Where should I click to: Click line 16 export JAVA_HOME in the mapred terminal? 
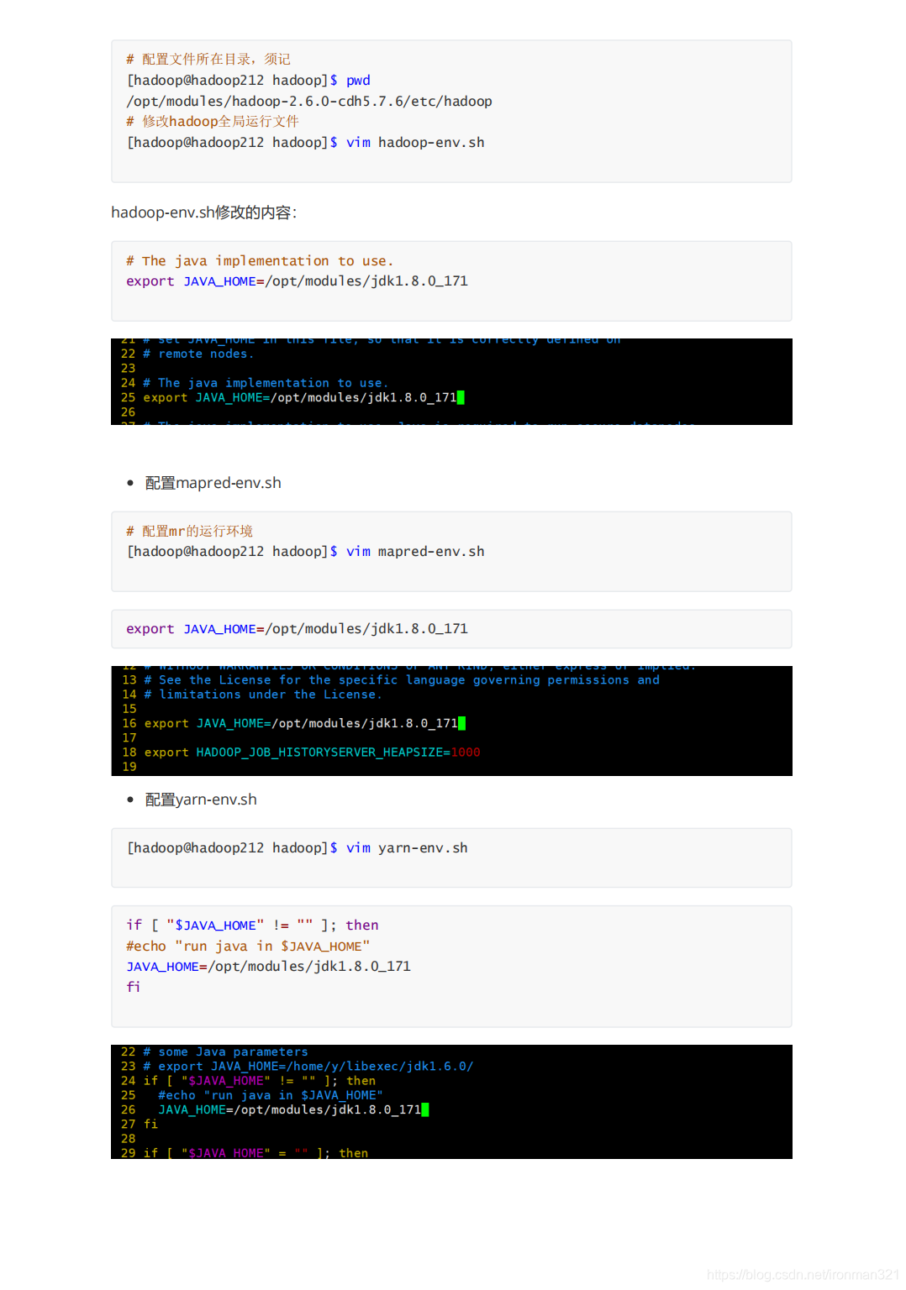[x=293, y=723]
